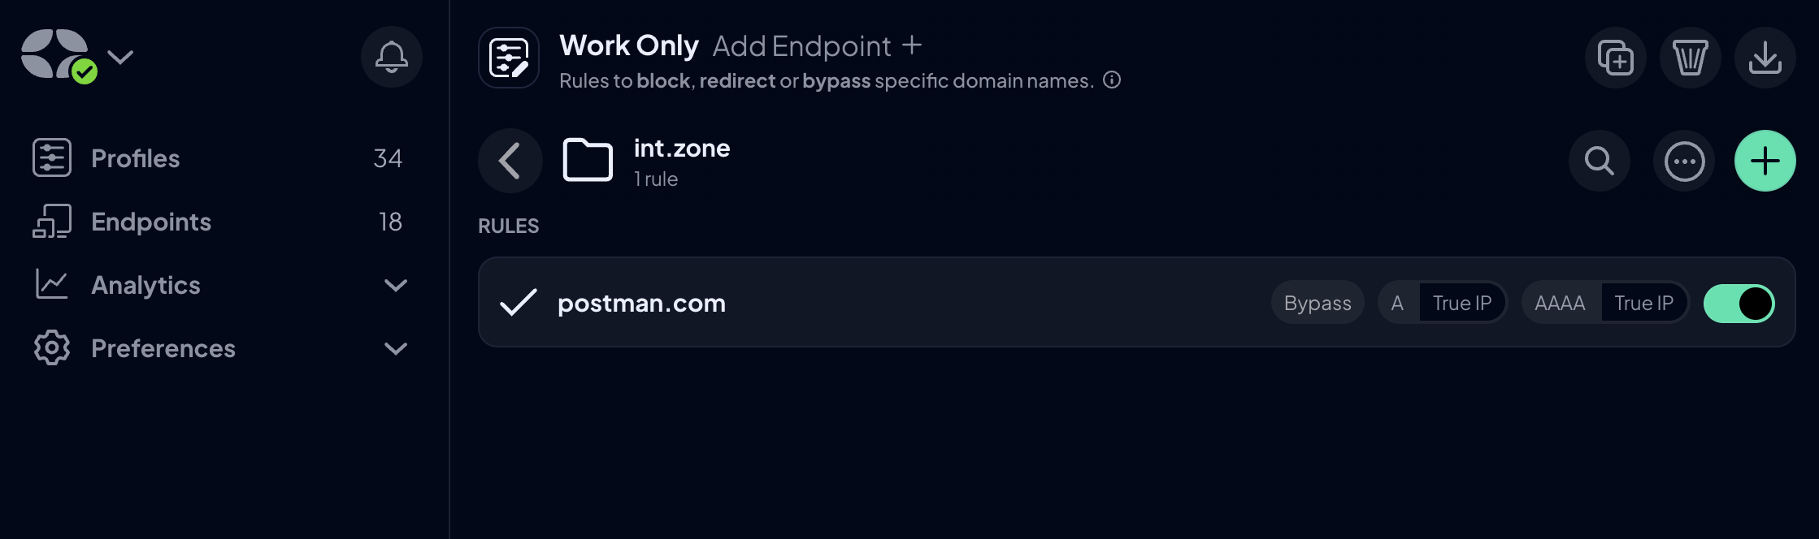Go back with the left arrow button
The image size is (1819, 539).
[x=510, y=161]
